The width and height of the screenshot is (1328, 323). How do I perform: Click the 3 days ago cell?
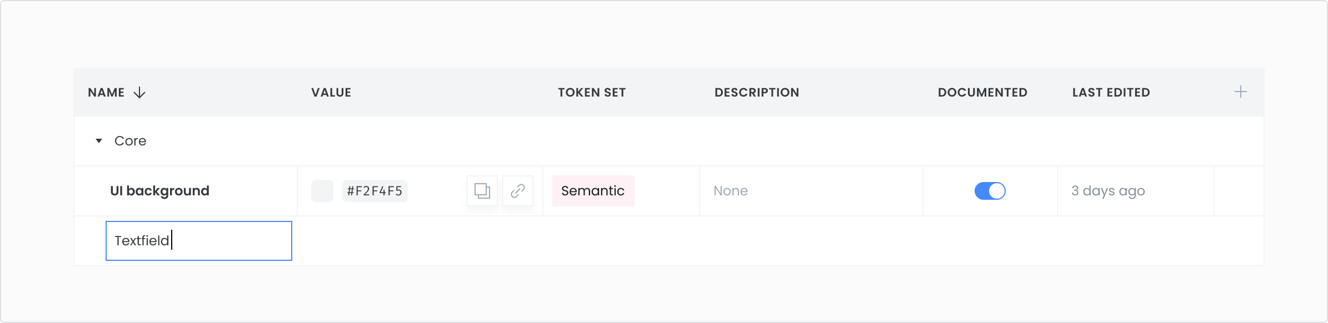[x=1108, y=191]
